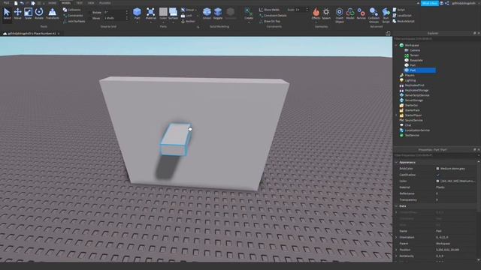The height and width of the screenshot is (270, 481).
Task: Toggle the Collisions option
Action: pos(72,10)
